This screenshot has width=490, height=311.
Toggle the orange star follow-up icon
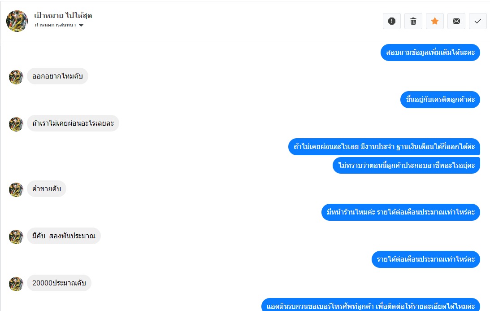click(x=435, y=21)
